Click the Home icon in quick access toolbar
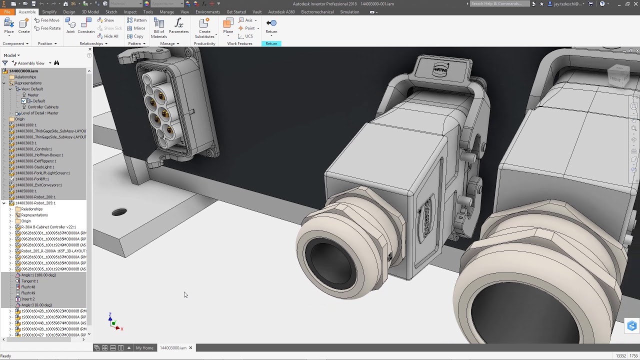 pyautogui.click(x=65, y=3)
